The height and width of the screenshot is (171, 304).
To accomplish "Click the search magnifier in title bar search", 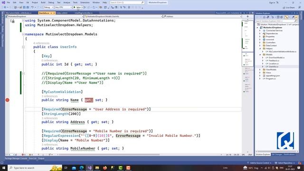I will [142, 2].
